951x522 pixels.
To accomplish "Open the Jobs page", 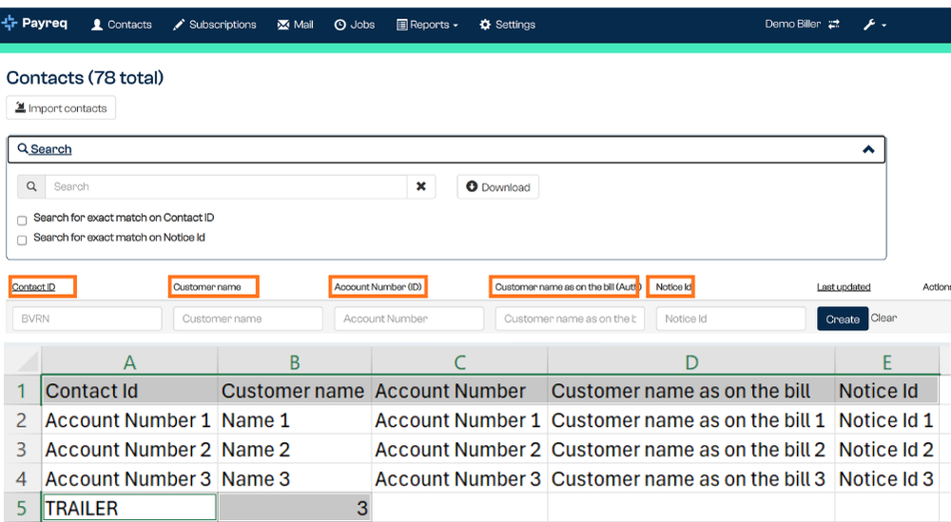I will [355, 25].
